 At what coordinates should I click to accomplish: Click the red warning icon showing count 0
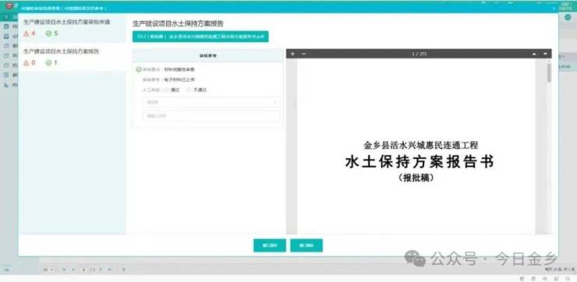point(27,63)
